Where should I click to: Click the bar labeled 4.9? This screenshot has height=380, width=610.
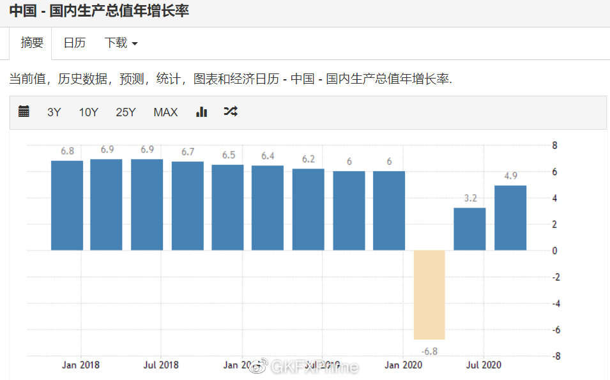[x=510, y=218]
